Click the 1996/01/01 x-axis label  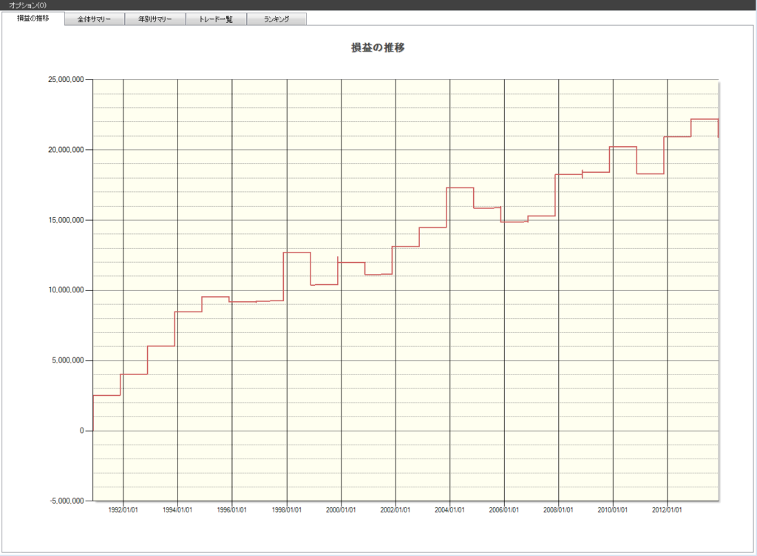tap(231, 510)
